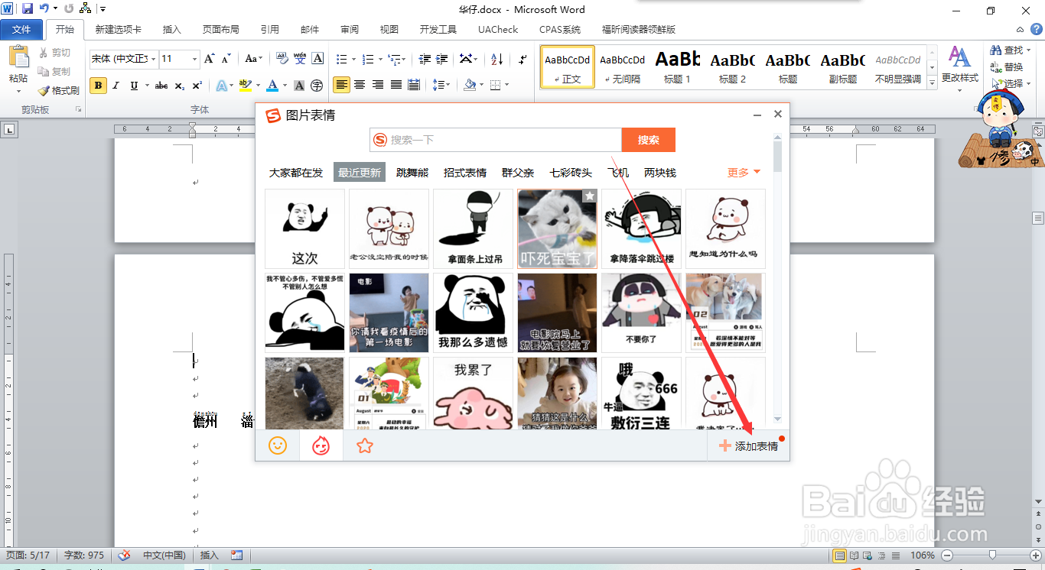Click the smiley emoji tab icon

[x=278, y=445]
